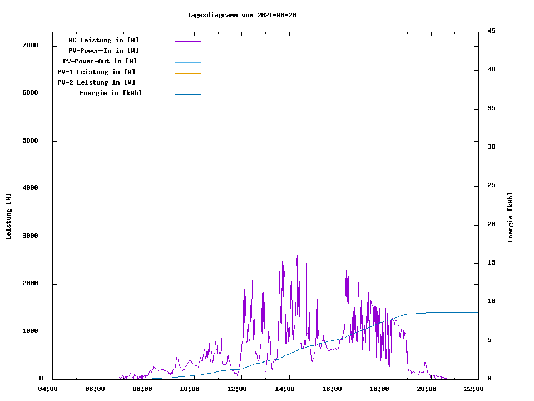Click the yellow PV-2 Leistung legend line sample
Image resolution: width=534 pixels, height=401 pixels.
[187, 84]
